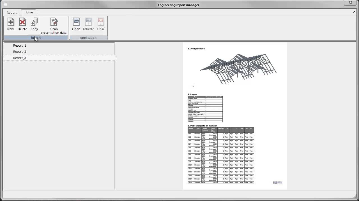Viewport: 359px width, 201px height.
Task: Click the report page preview
Action: click(235, 116)
